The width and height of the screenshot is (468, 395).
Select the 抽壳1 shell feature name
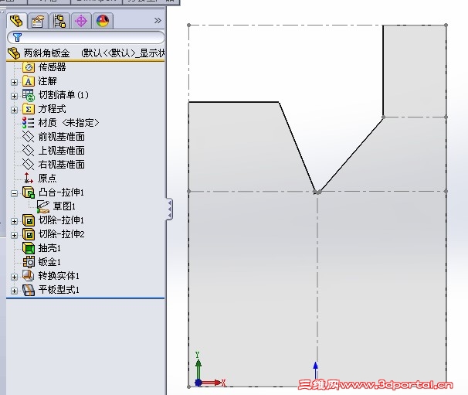pyautogui.click(x=49, y=248)
